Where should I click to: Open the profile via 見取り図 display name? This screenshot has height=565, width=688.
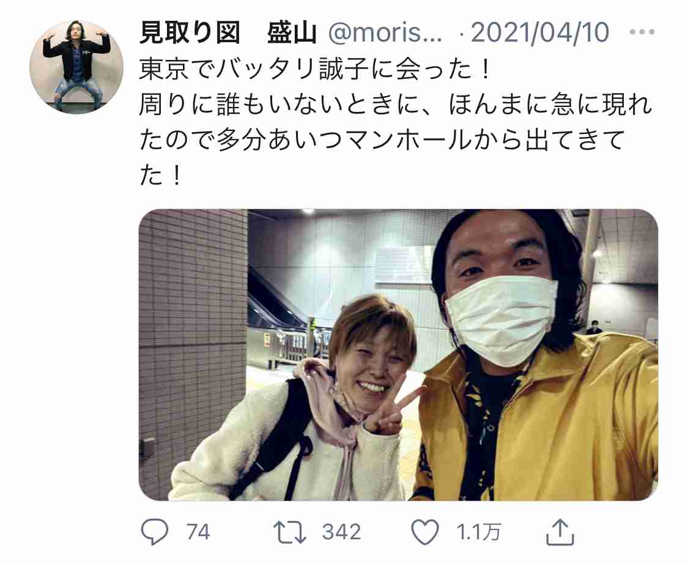tap(190, 32)
